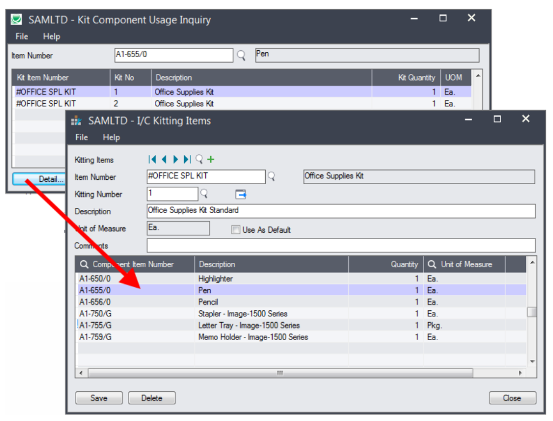553x421 pixels.
Task: Select the A1-650/0 Highlighter row
Action: coord(302,279)
